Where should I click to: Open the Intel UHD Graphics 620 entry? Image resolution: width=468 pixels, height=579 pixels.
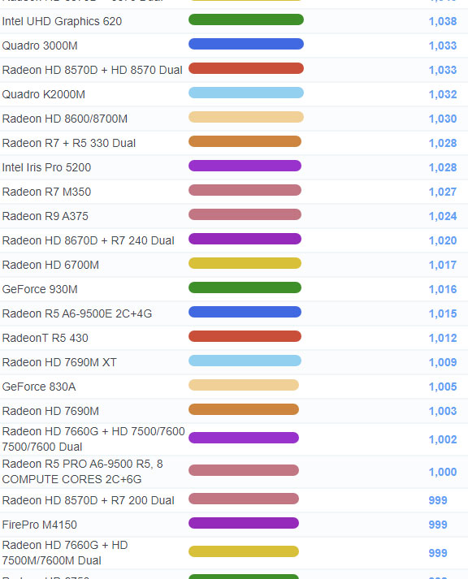[x=62, y=21]
